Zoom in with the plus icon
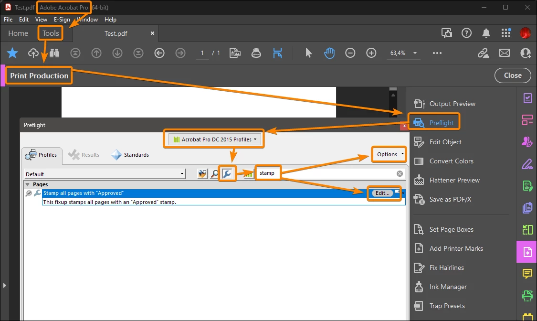Image resolution: width=537 pixels, height=321 pixels. coord(371,53)
